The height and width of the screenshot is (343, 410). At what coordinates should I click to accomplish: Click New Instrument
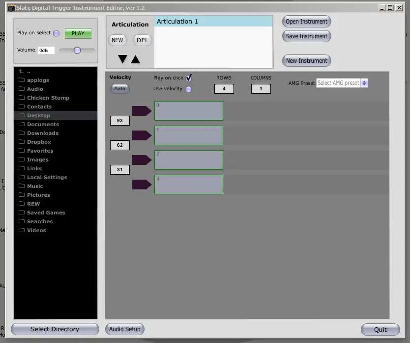(306, 60)
